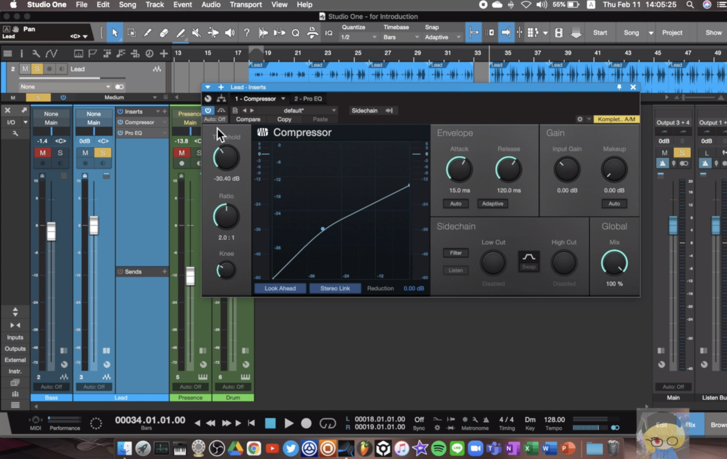Viewport: 727px width, 459px height.
Task: Select the Eraser tool
Action: 164,33
